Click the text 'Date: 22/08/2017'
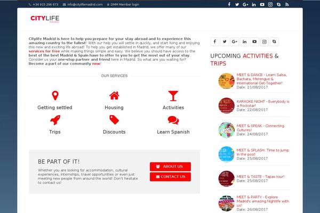 [x=252, y=110]
